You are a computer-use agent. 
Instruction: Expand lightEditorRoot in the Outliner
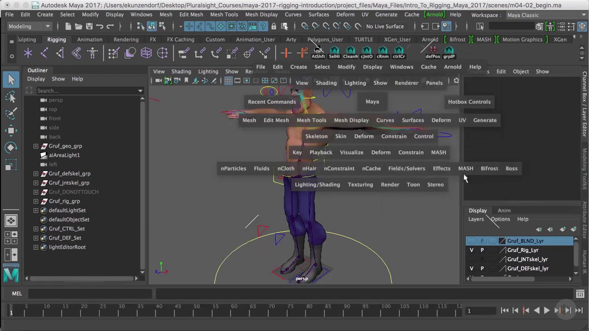coord(36,247)
